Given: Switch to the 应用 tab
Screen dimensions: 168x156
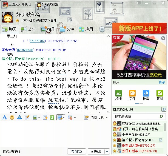Looking at the screenshot, I should click(x=86, y=29).
